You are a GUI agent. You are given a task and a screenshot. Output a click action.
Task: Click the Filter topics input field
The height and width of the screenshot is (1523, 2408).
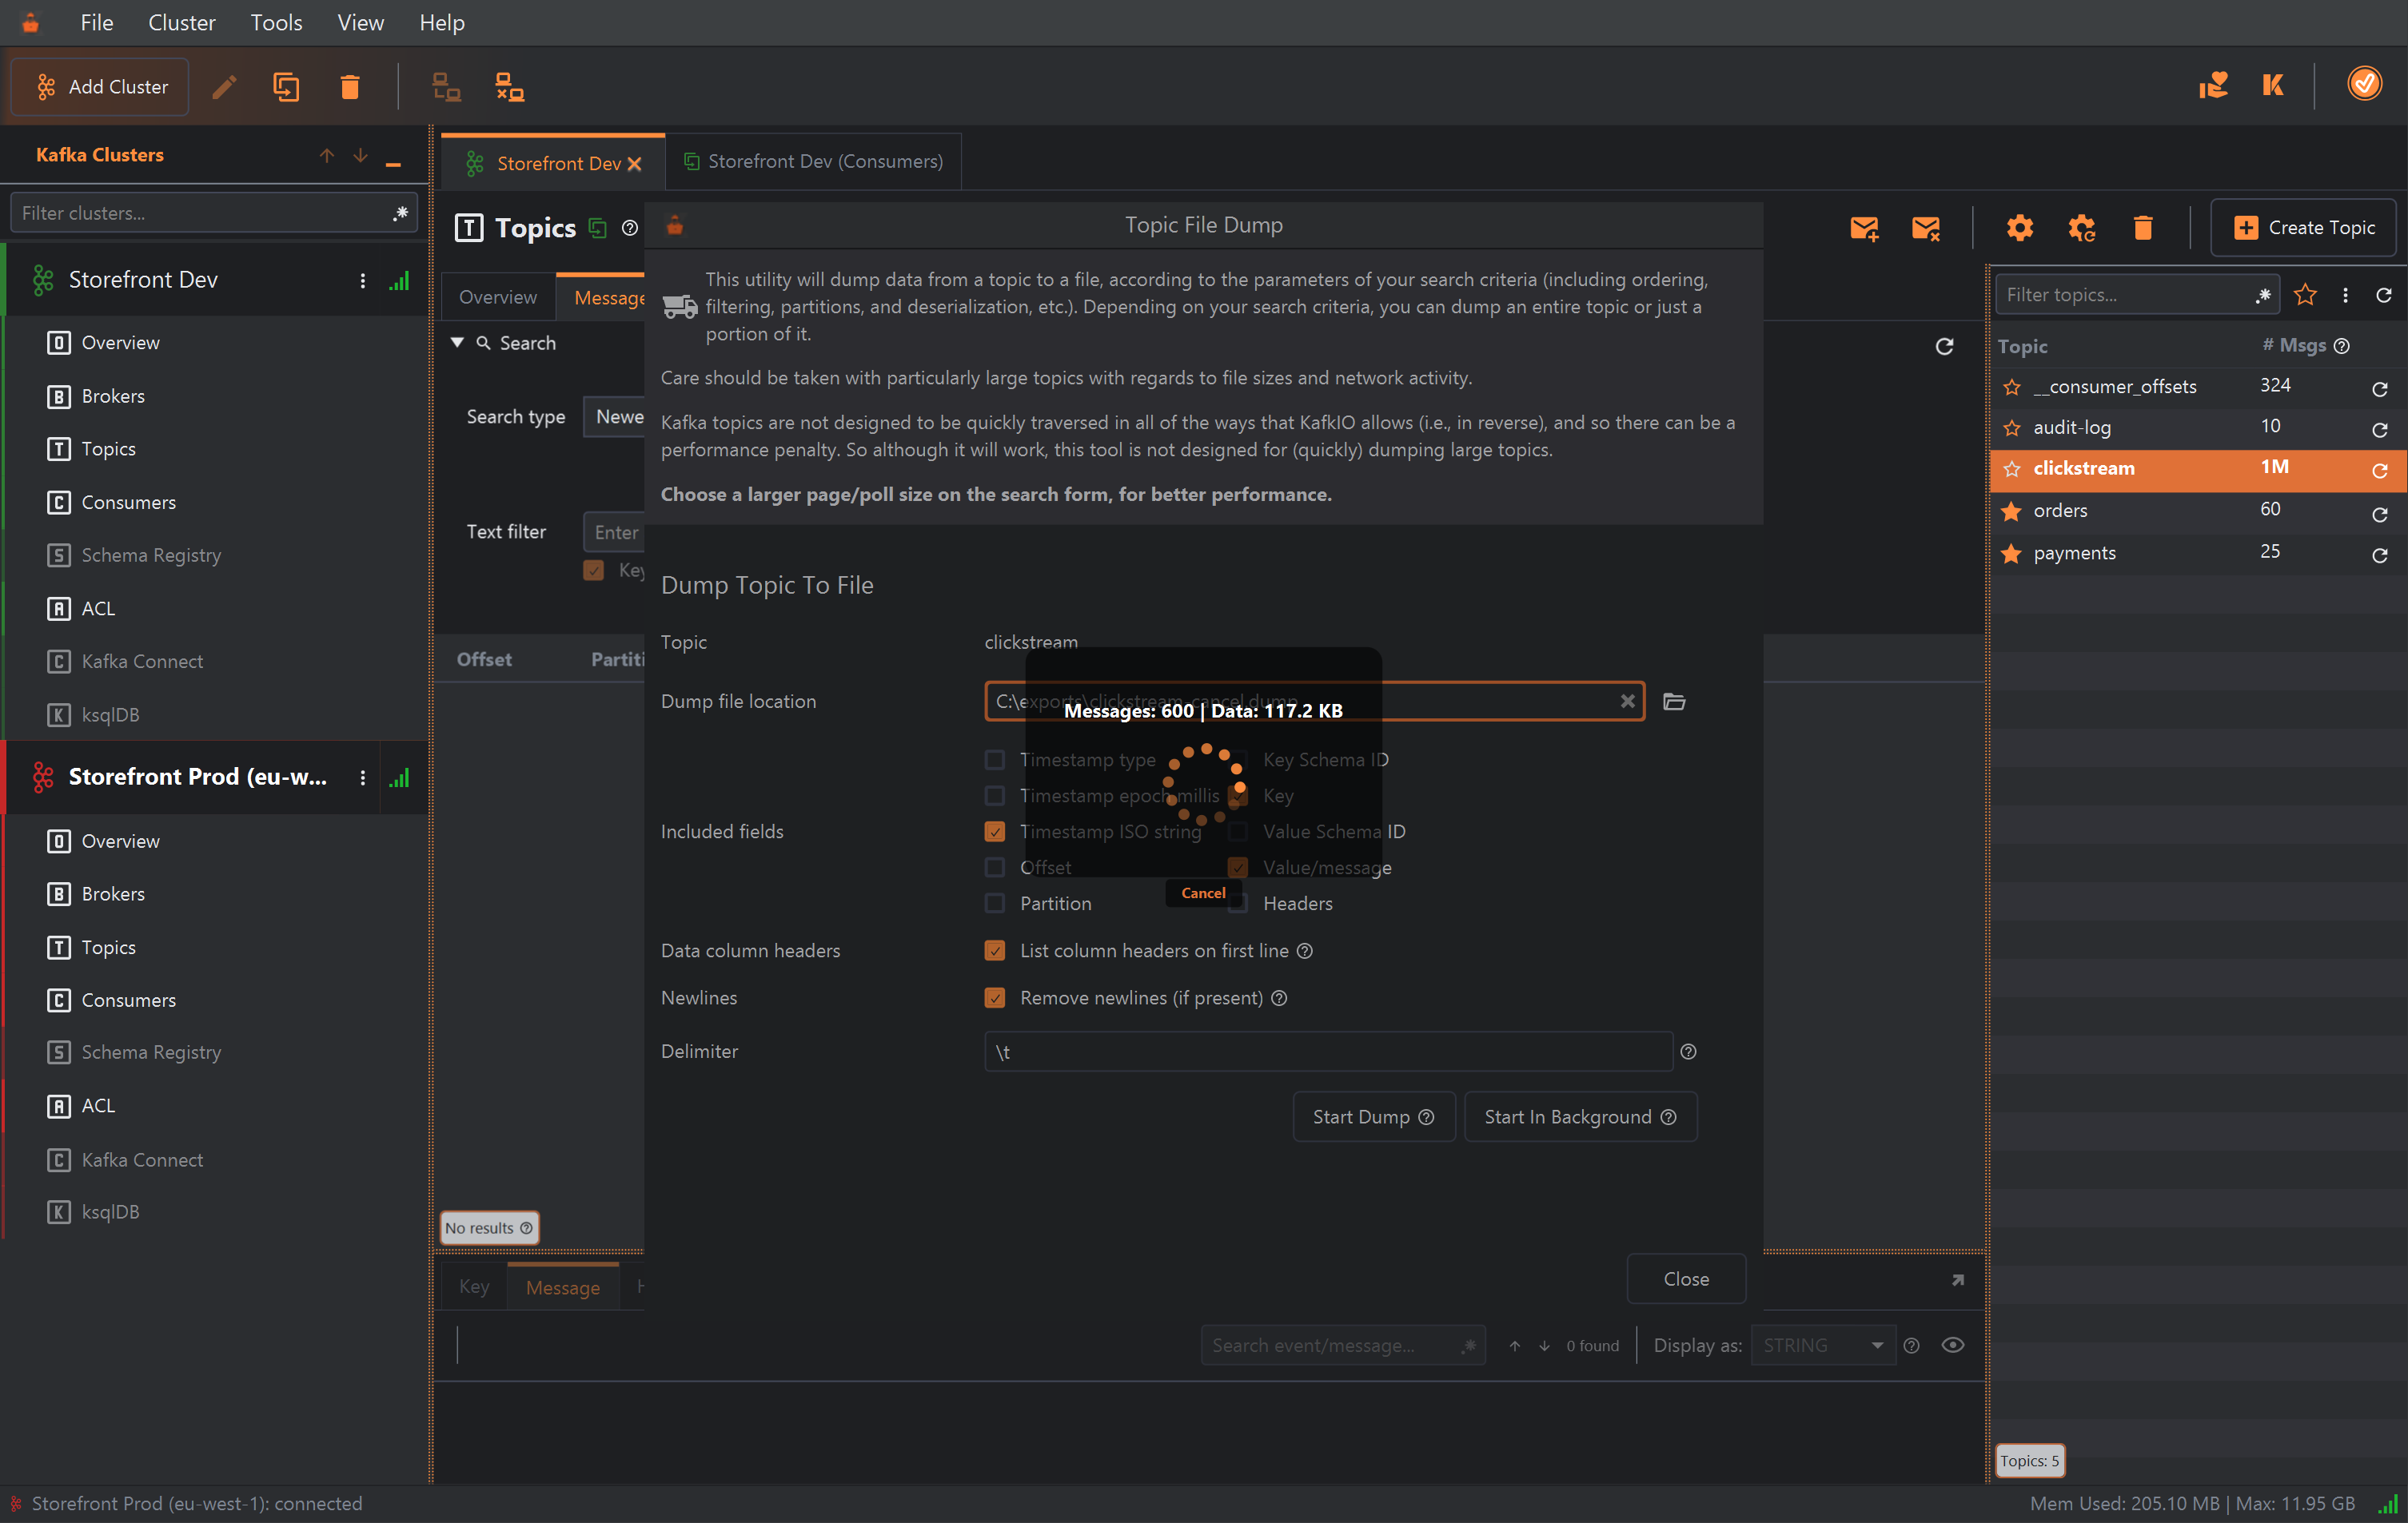click(x=2137, y=295)
